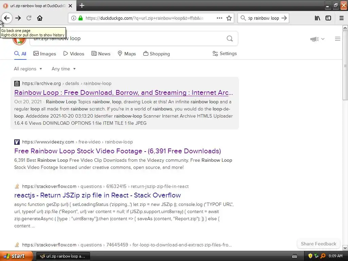The image size is (348, 261).
Task: Open reactjs Return JSZip Stack Overflow link
Action: [x=98, y=195]
